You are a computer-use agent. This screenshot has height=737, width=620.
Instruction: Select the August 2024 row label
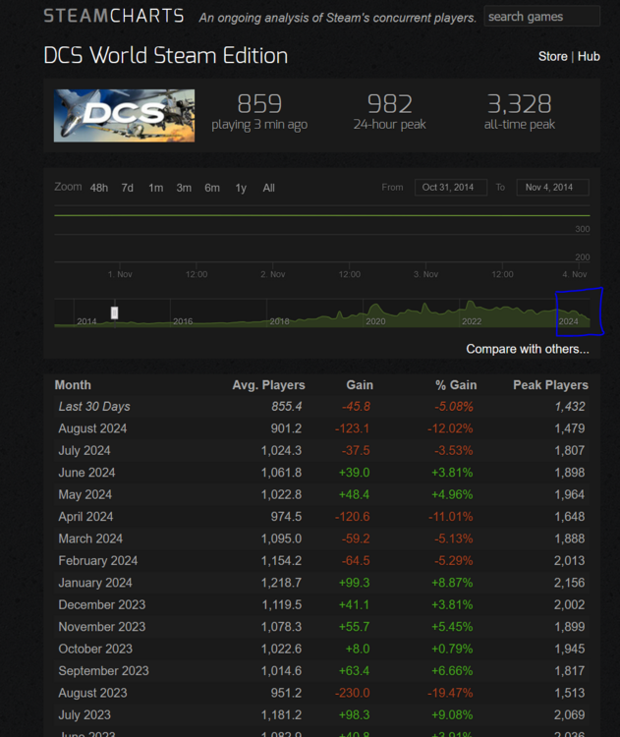[92, 428]
